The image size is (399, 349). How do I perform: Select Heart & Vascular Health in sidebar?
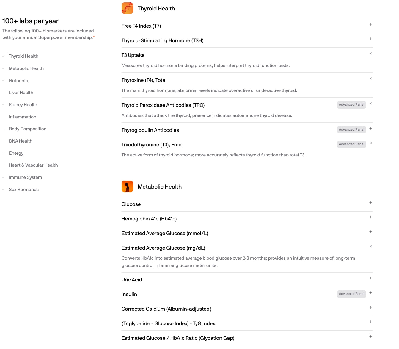tap(33, 165)
